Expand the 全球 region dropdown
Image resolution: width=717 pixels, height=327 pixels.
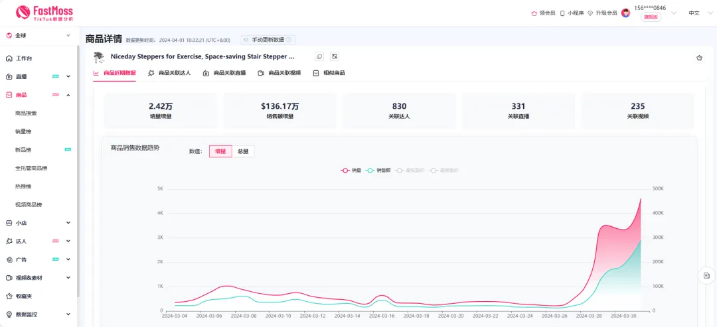point(68,35)
